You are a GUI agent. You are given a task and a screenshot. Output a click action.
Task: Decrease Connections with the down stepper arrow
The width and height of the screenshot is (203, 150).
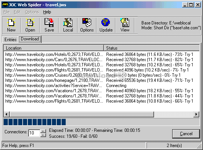tap(43, 135)
